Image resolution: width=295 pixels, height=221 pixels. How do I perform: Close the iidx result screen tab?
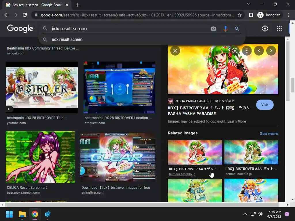pyautogui.click(x=67, y=5)
